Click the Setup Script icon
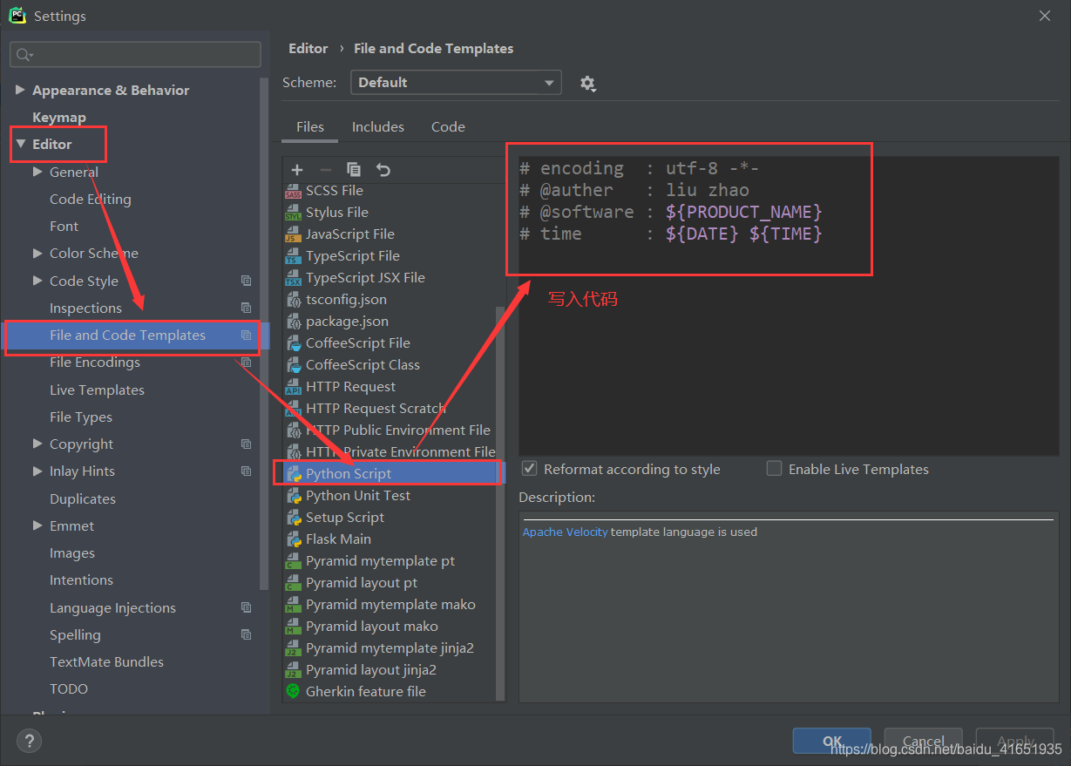This screenshot has width=1071, height=766. [x=294, y=518]
